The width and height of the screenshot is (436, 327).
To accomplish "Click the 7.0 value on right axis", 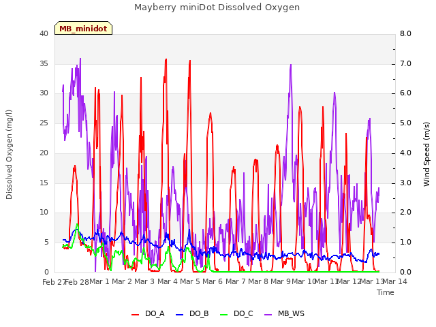I will click(x=406, y=63).
